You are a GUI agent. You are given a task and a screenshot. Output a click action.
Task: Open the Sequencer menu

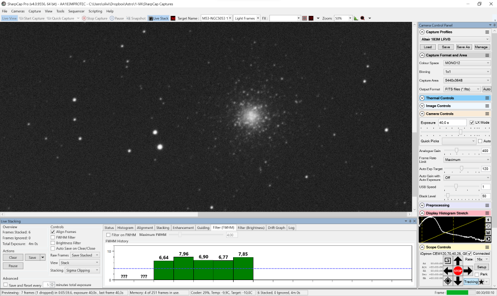point(76,11)
